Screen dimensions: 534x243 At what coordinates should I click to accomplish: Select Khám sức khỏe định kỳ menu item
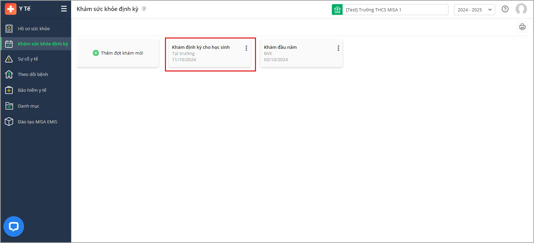[x=36, y=44]
